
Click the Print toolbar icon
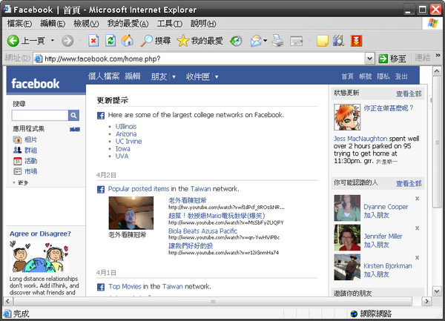coord(277,41)
